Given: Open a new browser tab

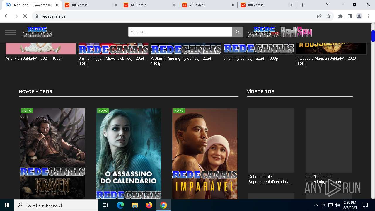Looking at the screenshot, I should [x=303, y=5].
